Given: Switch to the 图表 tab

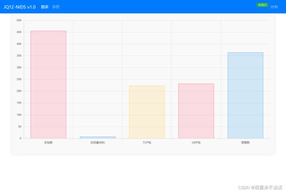Looking at the screenshot, I should tap(44, 7).
